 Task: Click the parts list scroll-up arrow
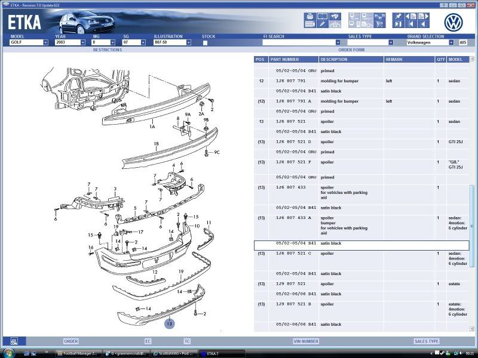tap(472, 58)
